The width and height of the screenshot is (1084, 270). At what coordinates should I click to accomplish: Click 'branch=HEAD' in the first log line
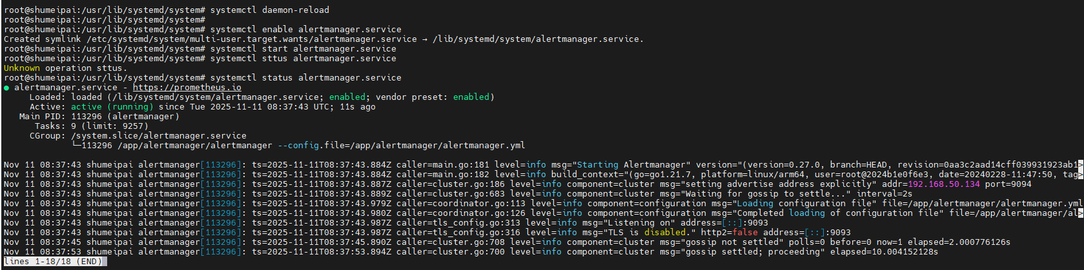point(859,165)
